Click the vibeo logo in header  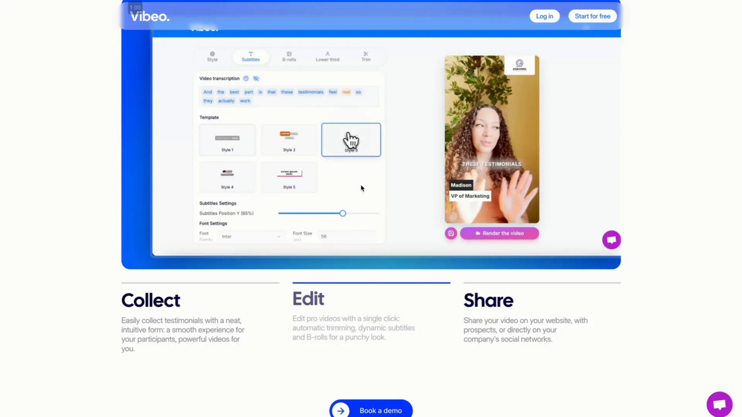[150, 16]
